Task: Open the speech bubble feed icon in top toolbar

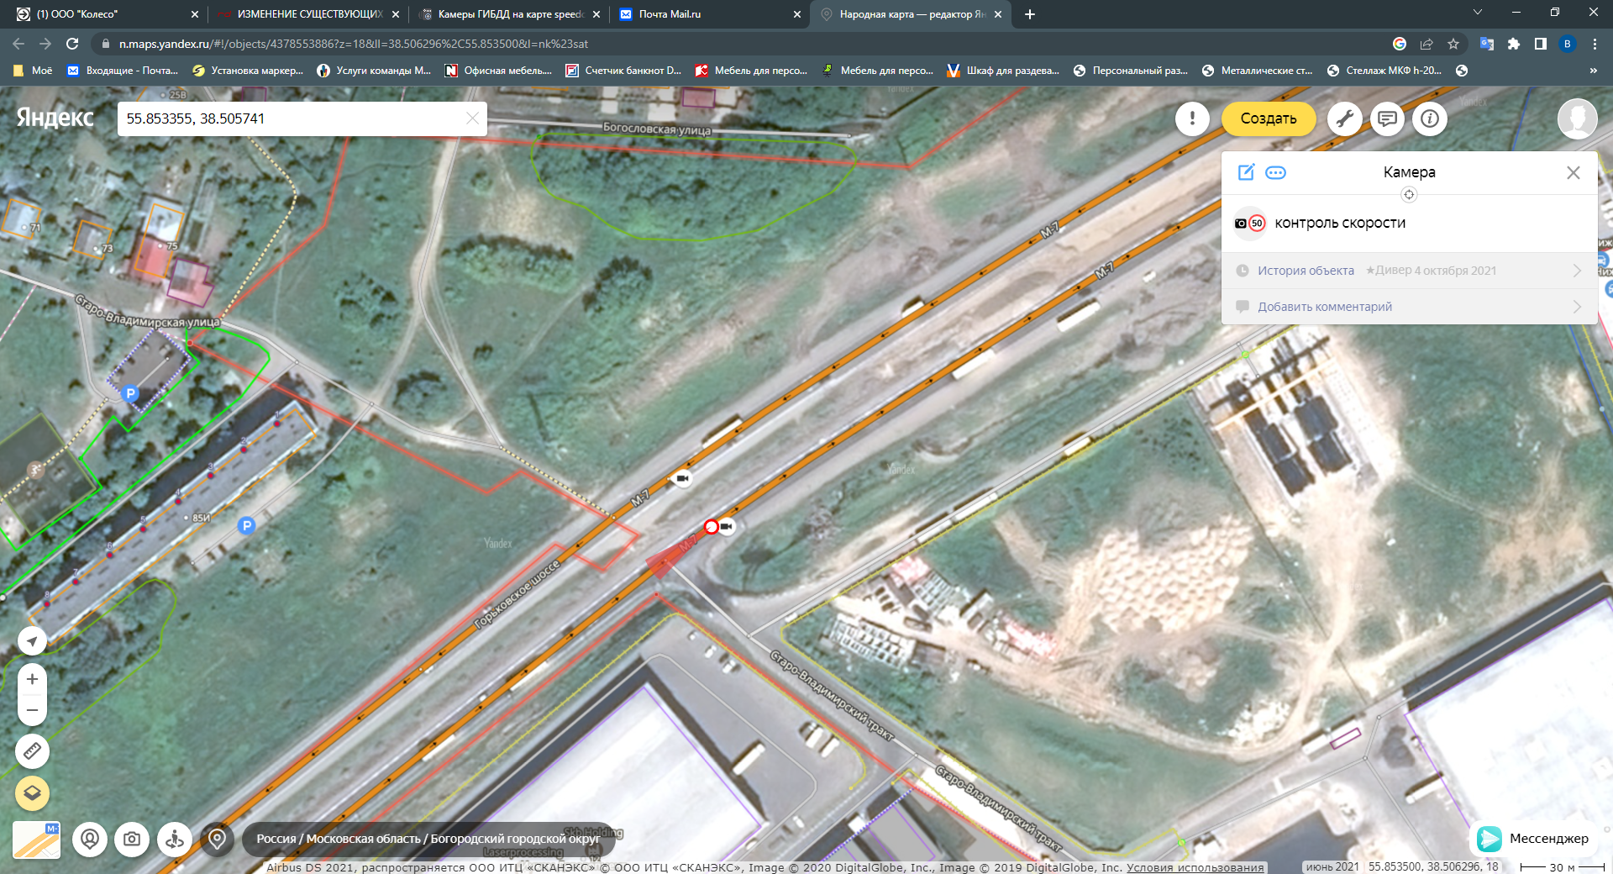Action: [1387, 118]
